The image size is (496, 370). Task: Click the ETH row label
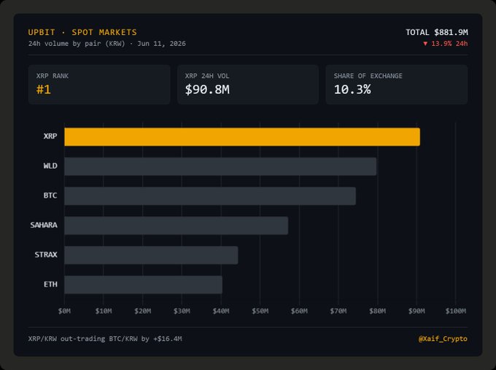50,284
